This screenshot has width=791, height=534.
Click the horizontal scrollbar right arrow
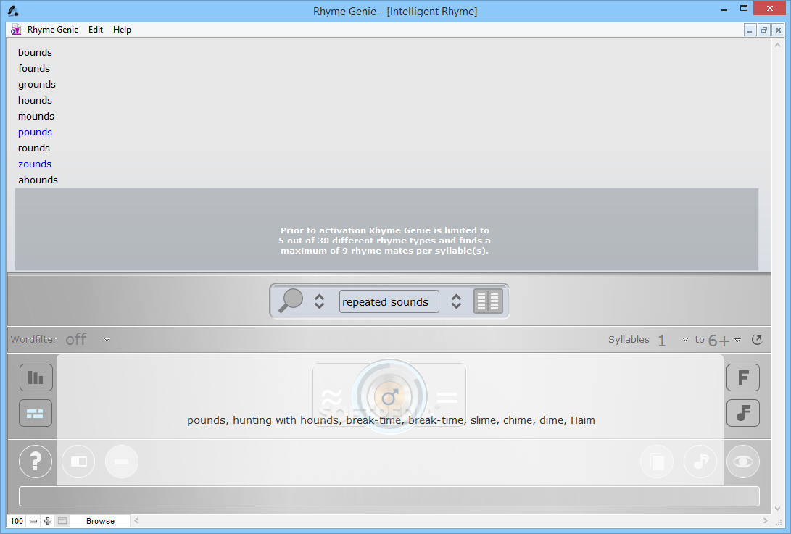(x=766, y=521)
